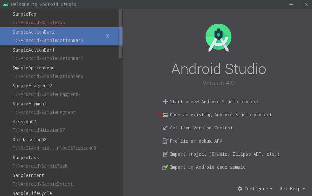The height and width of the screenshot is (196, 312).
Task: Click the path T:\Android\SampleActionBar1
Action: (x=48, y=59)
